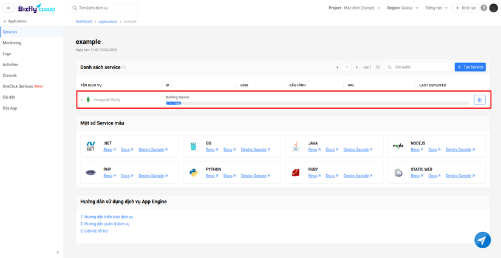Image resolution: width=501 pixels, height=258 pixels.
Task: Open the help question mark icon
Action: point(484,8)
